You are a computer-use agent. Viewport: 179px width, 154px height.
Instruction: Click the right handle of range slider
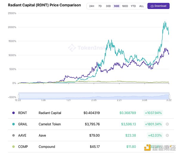(x=169, y=96)
